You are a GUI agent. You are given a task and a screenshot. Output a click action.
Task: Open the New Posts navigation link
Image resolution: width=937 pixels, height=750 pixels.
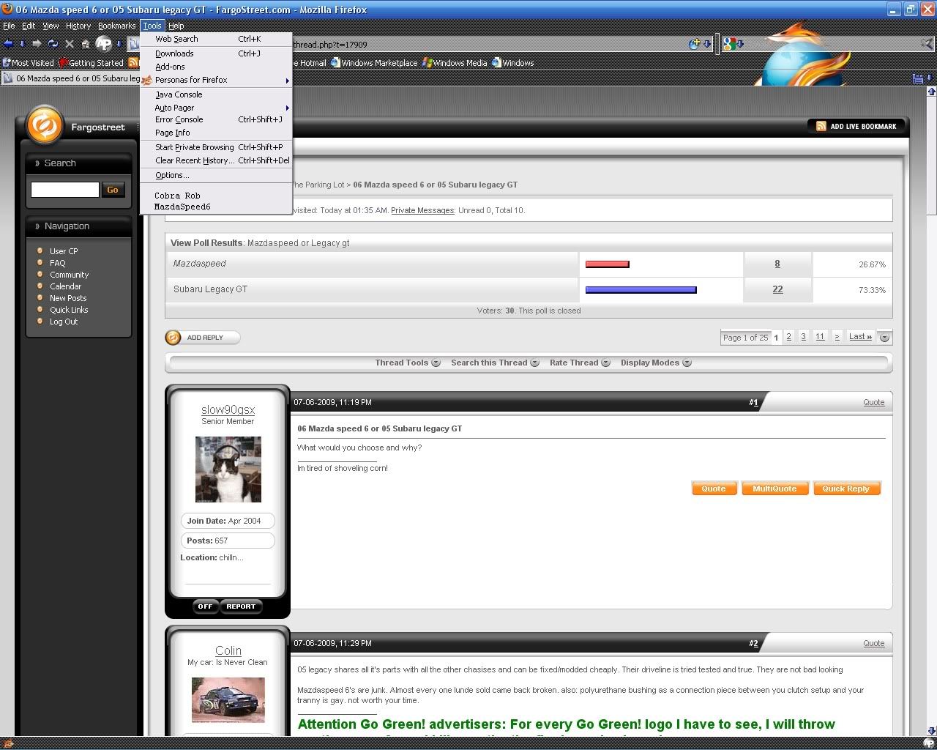click(x=68, y=298)
